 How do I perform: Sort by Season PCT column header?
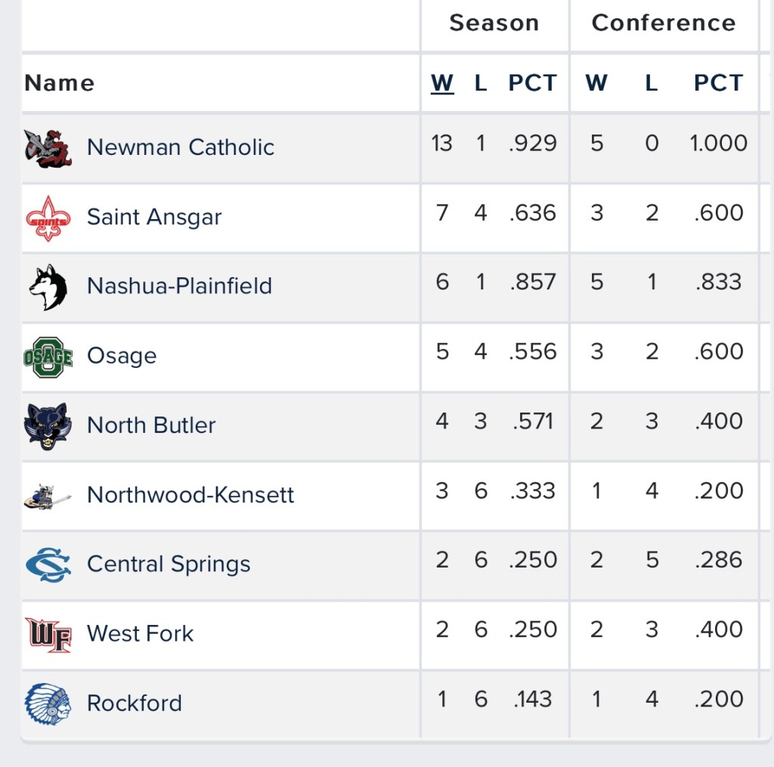click(x=532, y=83)
